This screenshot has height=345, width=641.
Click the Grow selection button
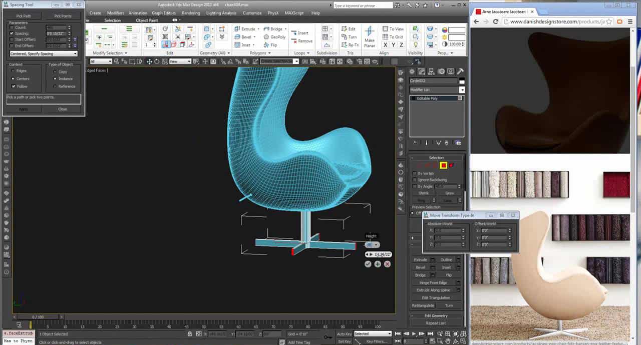449,193
